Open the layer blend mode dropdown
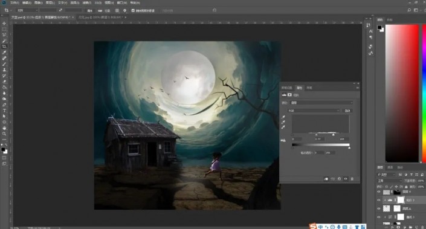Screen dimensions: 426x229 click(x=390, y=181)
